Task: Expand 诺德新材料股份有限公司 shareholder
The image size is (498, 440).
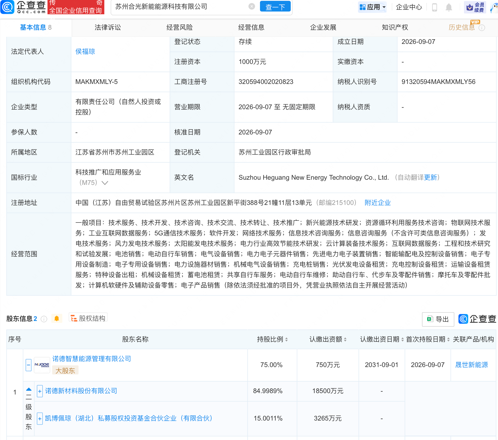Action: (x=40, y=391)
